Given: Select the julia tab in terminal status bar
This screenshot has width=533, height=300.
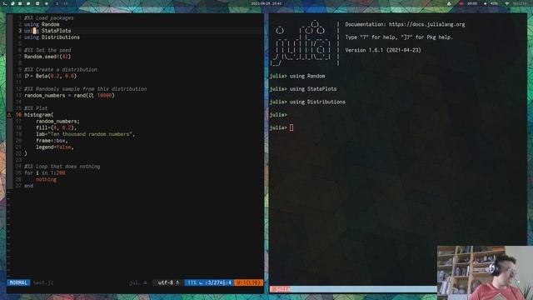Looking at the screenshot, I should coord(280,289).
